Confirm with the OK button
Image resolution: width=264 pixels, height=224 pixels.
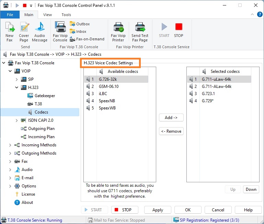pos(188,210)
